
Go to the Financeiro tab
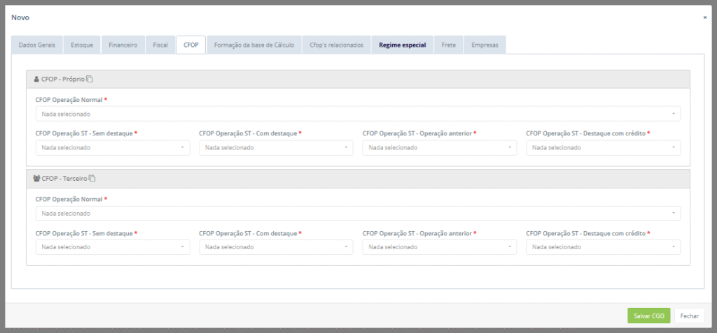click(123, 45)
